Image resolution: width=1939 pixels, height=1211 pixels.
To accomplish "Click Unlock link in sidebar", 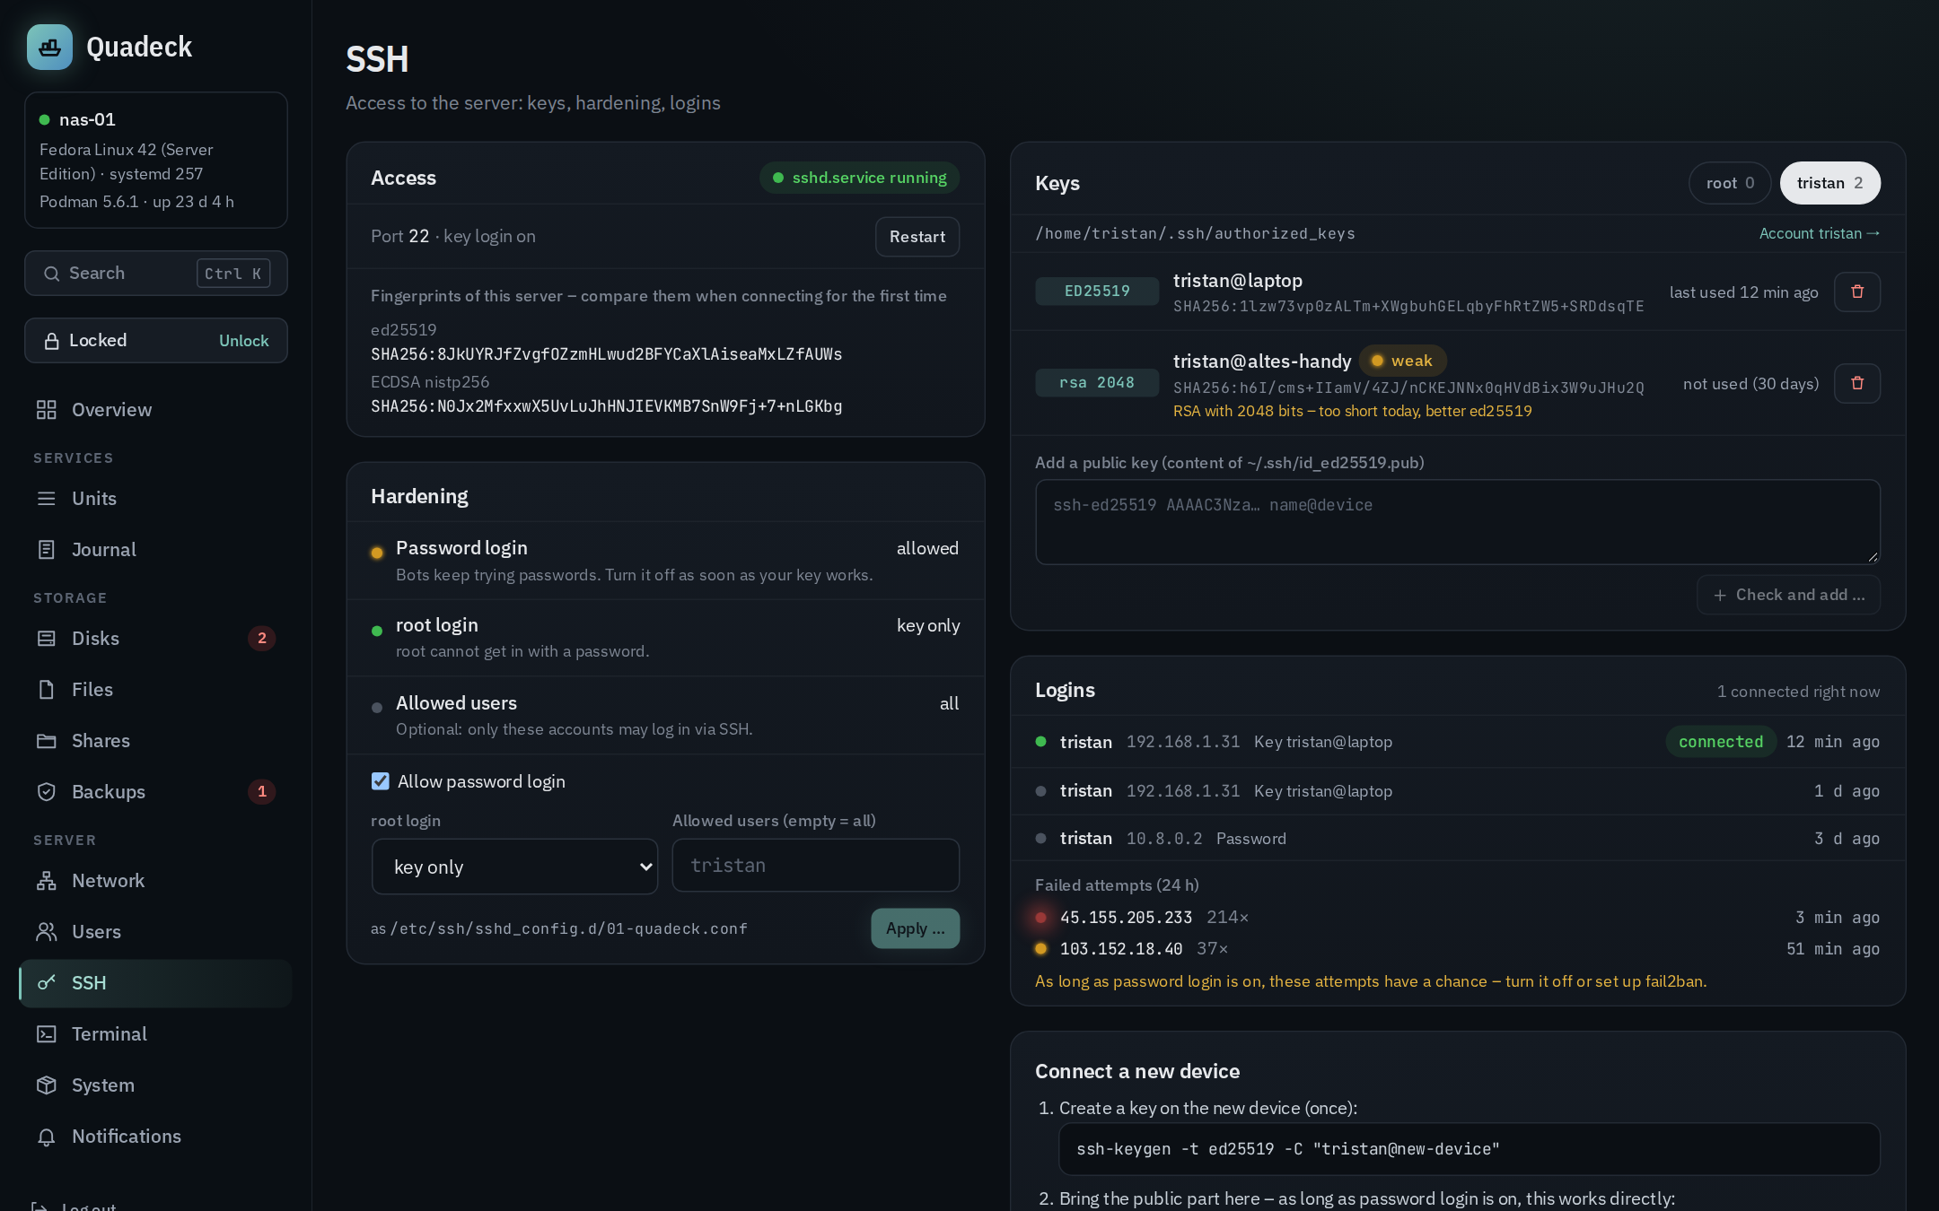I will coord(244,341).
